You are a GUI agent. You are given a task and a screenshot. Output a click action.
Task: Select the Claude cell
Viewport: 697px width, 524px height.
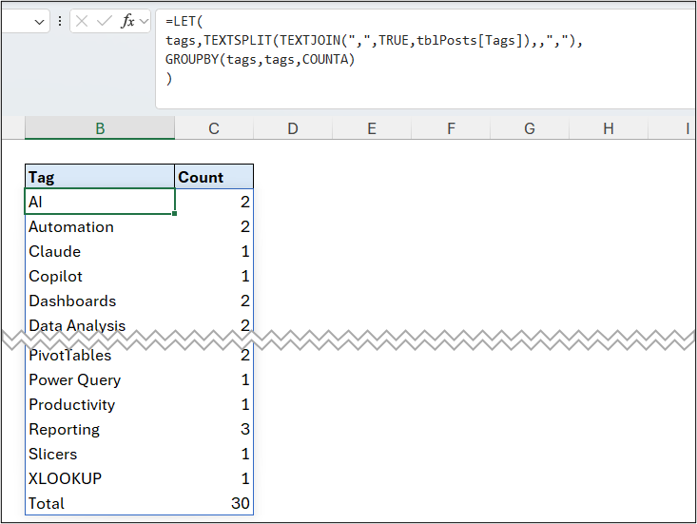[x=100, y=252]
